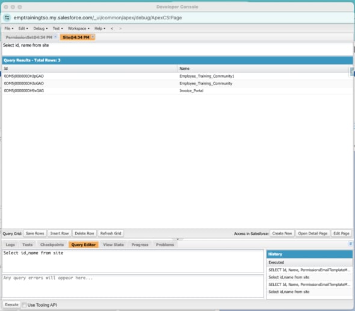
Task: Click the Edit Page button
Action: pos(341,233)
